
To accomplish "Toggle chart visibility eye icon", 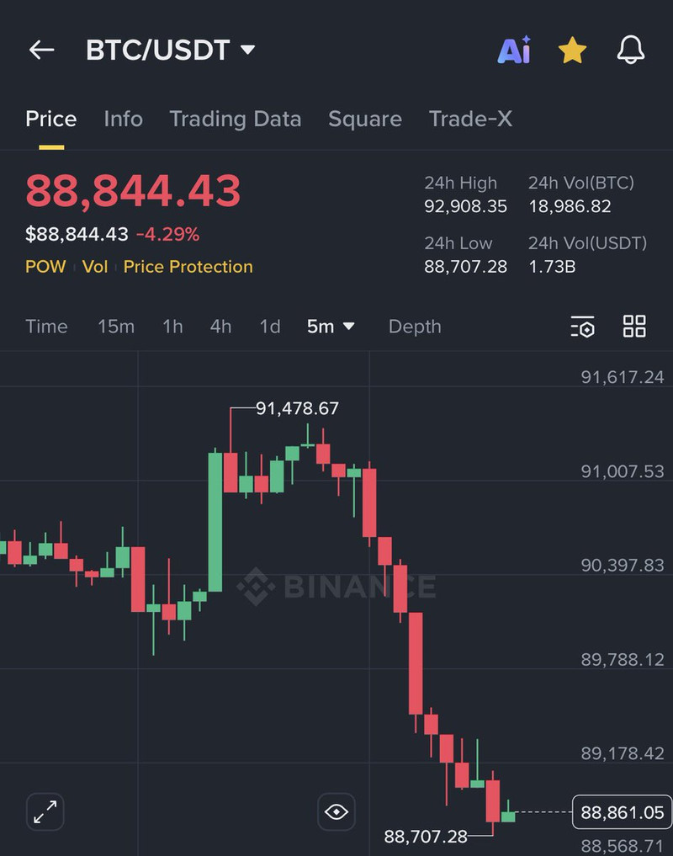I will (x=336, y=812).
